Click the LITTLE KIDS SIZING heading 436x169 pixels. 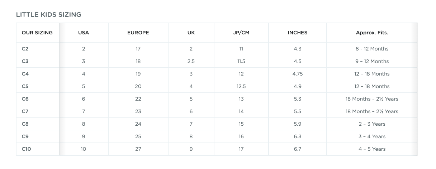(x=49, y=15)
